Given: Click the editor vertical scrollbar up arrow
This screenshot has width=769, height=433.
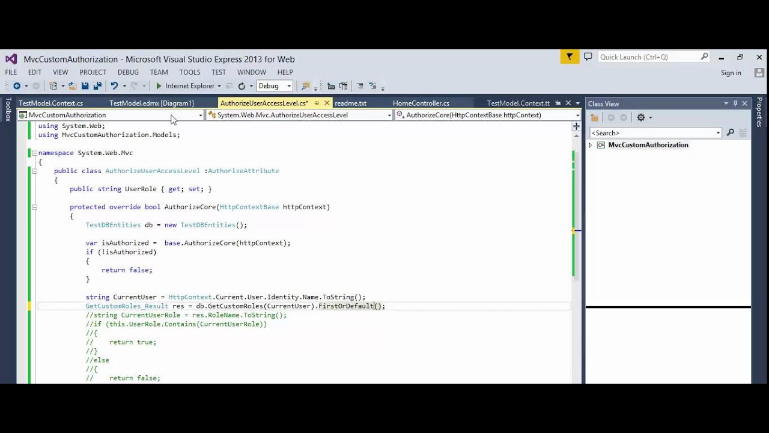Looking at the screenshot, I should click(576, 135).
